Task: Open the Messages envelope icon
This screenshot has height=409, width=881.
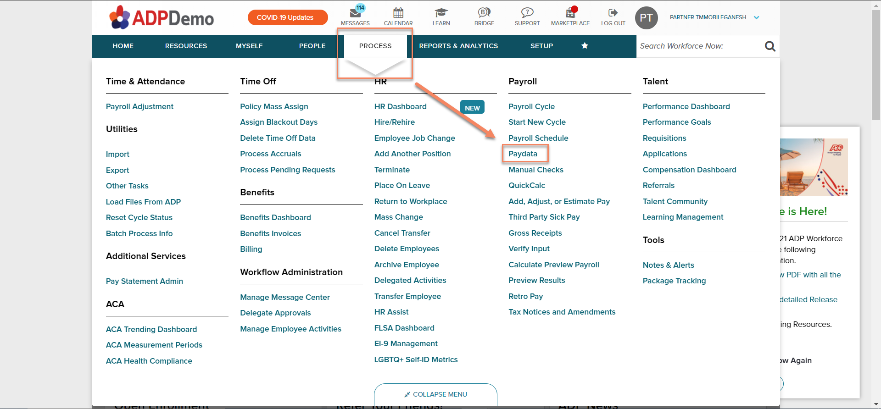Action: coord(355,13)
